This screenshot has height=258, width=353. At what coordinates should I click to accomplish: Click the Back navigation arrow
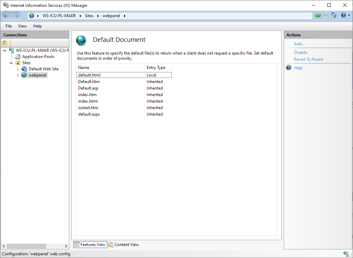tap(6, 16)
